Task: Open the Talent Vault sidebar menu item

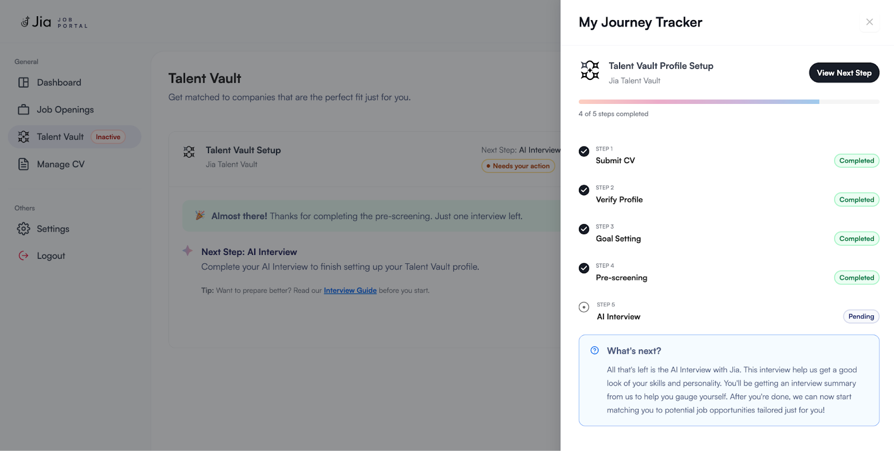Action: pos(60,137)
